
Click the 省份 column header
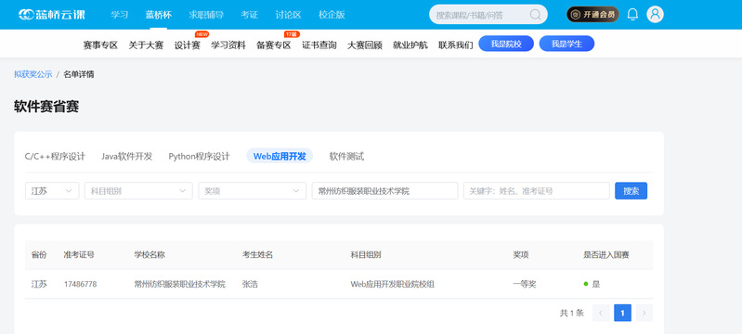coord(39,255)
